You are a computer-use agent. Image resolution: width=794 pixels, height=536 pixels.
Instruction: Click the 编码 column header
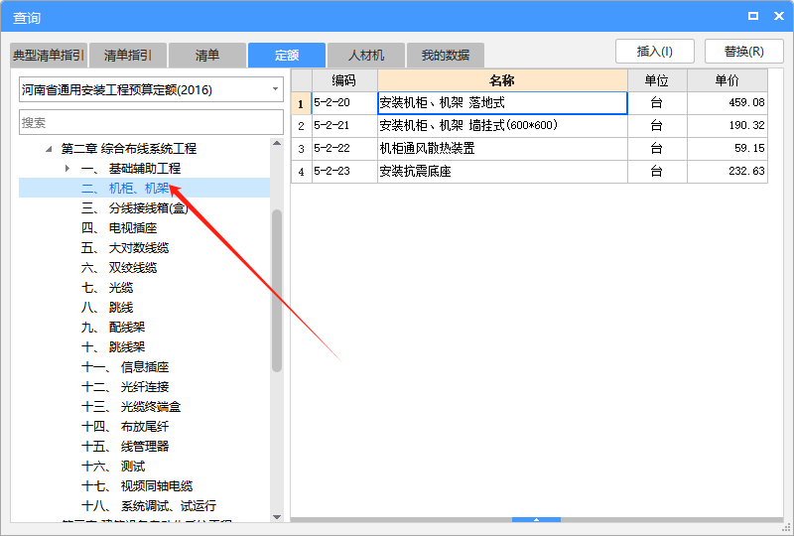point(344,80)
